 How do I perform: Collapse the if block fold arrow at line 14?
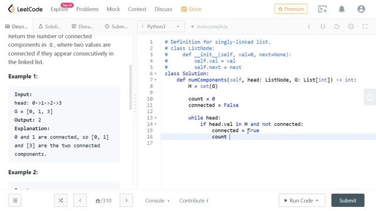(x=156, y=124)
